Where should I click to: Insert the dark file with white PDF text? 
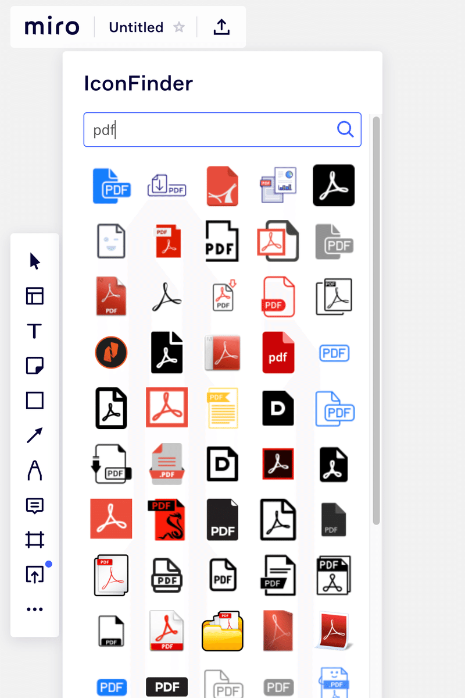(222, 519)
